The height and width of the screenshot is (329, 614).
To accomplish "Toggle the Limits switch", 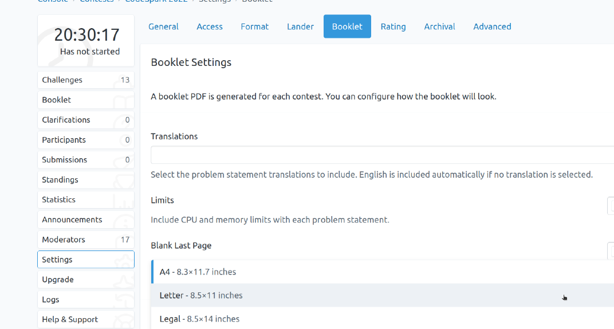I will [611, 206].
